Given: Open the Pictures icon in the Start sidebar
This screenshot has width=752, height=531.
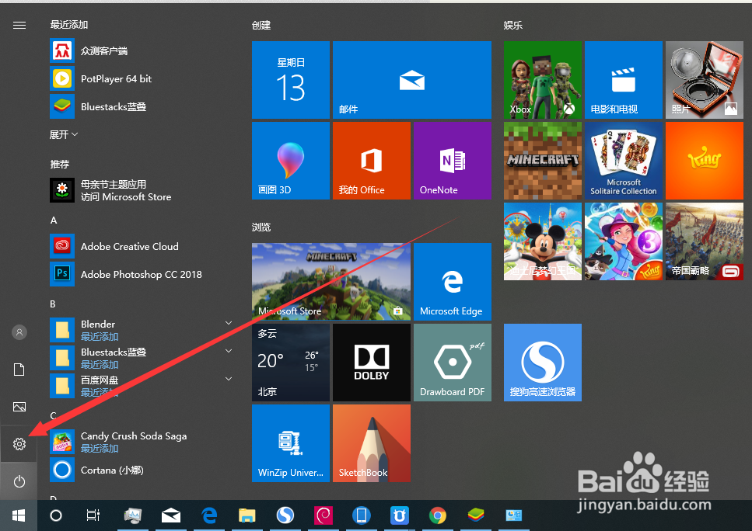Looking at the screenshot, I should [x=19, y=407].
